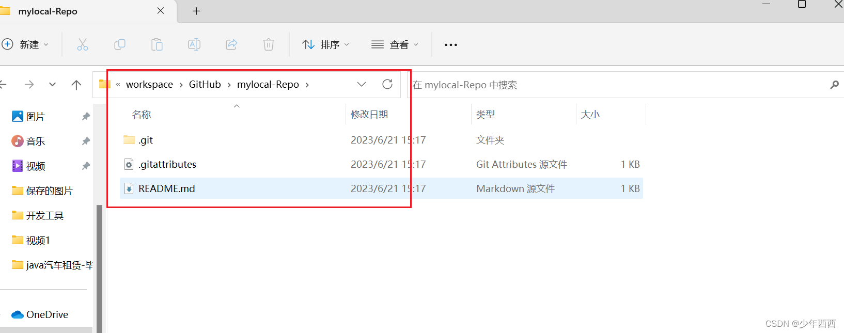Open the 查看 view dropdown
This screenshot has height=333, width=844.
(x=395, y=44)
